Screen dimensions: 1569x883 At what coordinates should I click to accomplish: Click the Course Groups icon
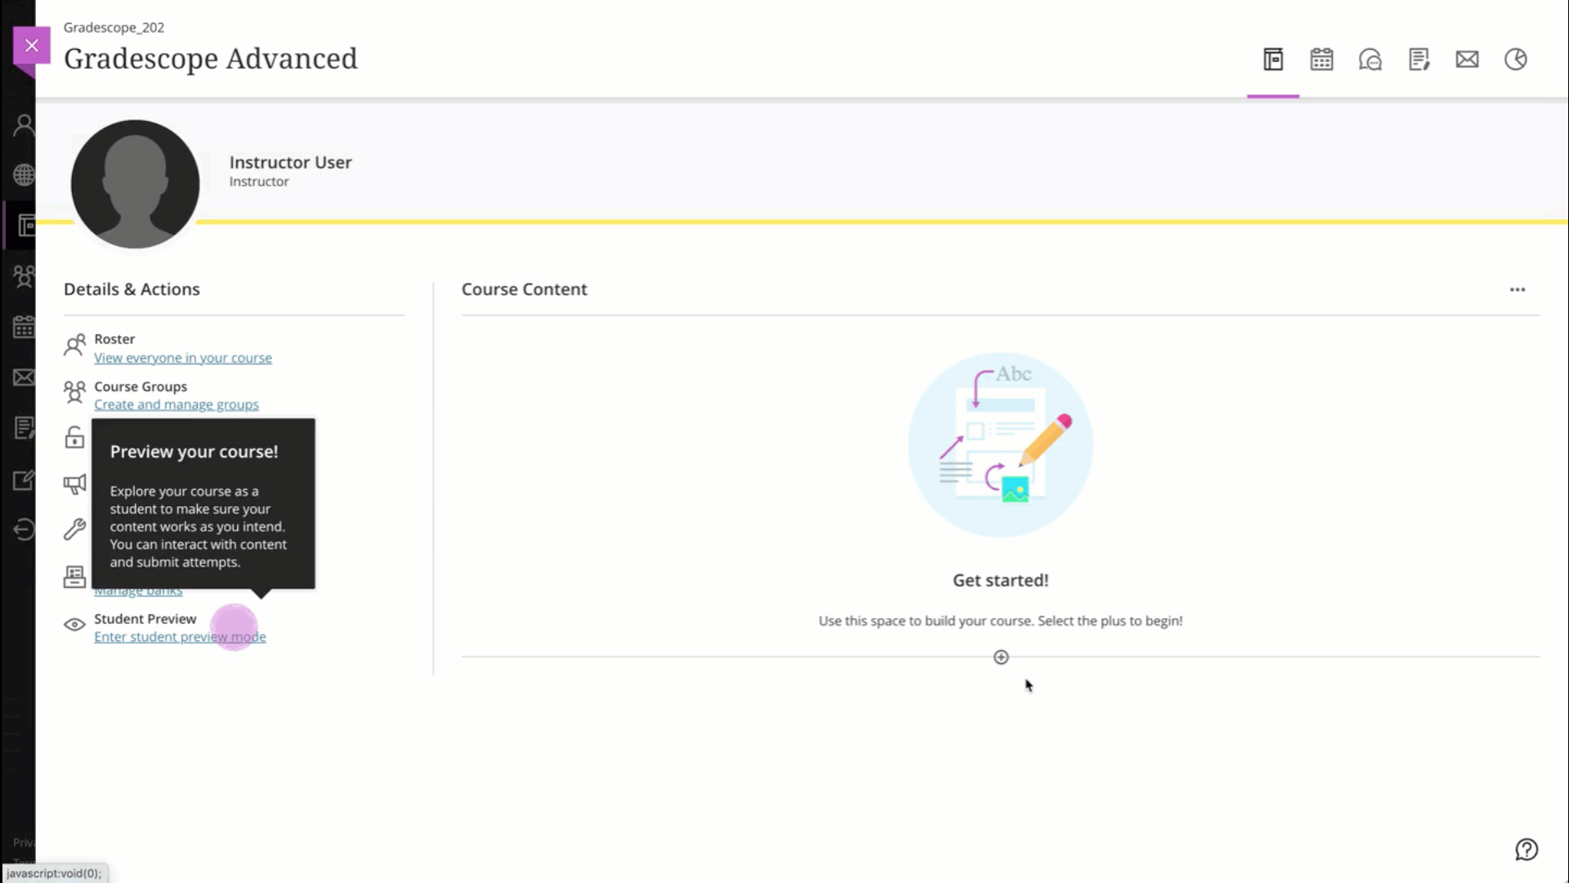[74, 392]
